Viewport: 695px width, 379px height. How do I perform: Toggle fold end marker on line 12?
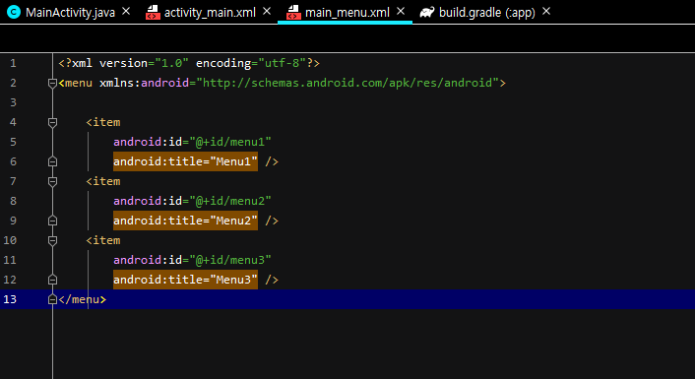(x=52, y=280)
